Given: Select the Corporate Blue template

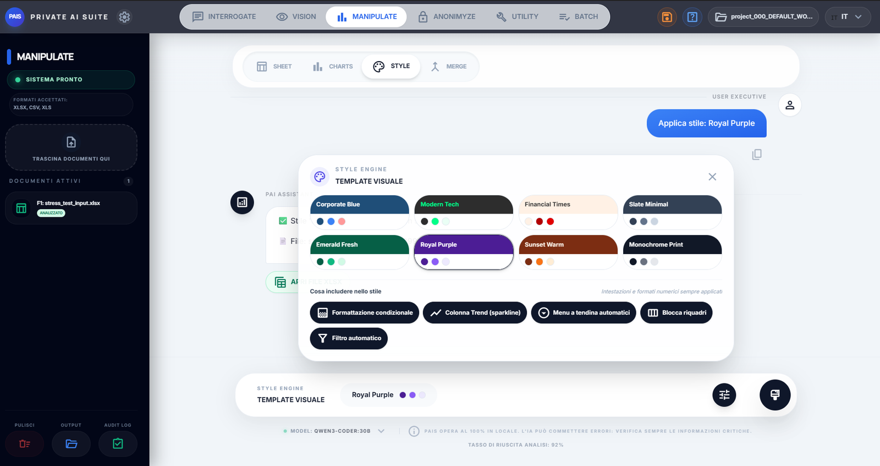Looking at the screenshot, I should coord(360,212).
